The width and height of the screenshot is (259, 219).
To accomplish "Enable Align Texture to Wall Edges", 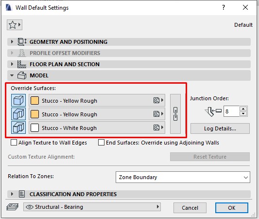I will (x=14, y=143).
